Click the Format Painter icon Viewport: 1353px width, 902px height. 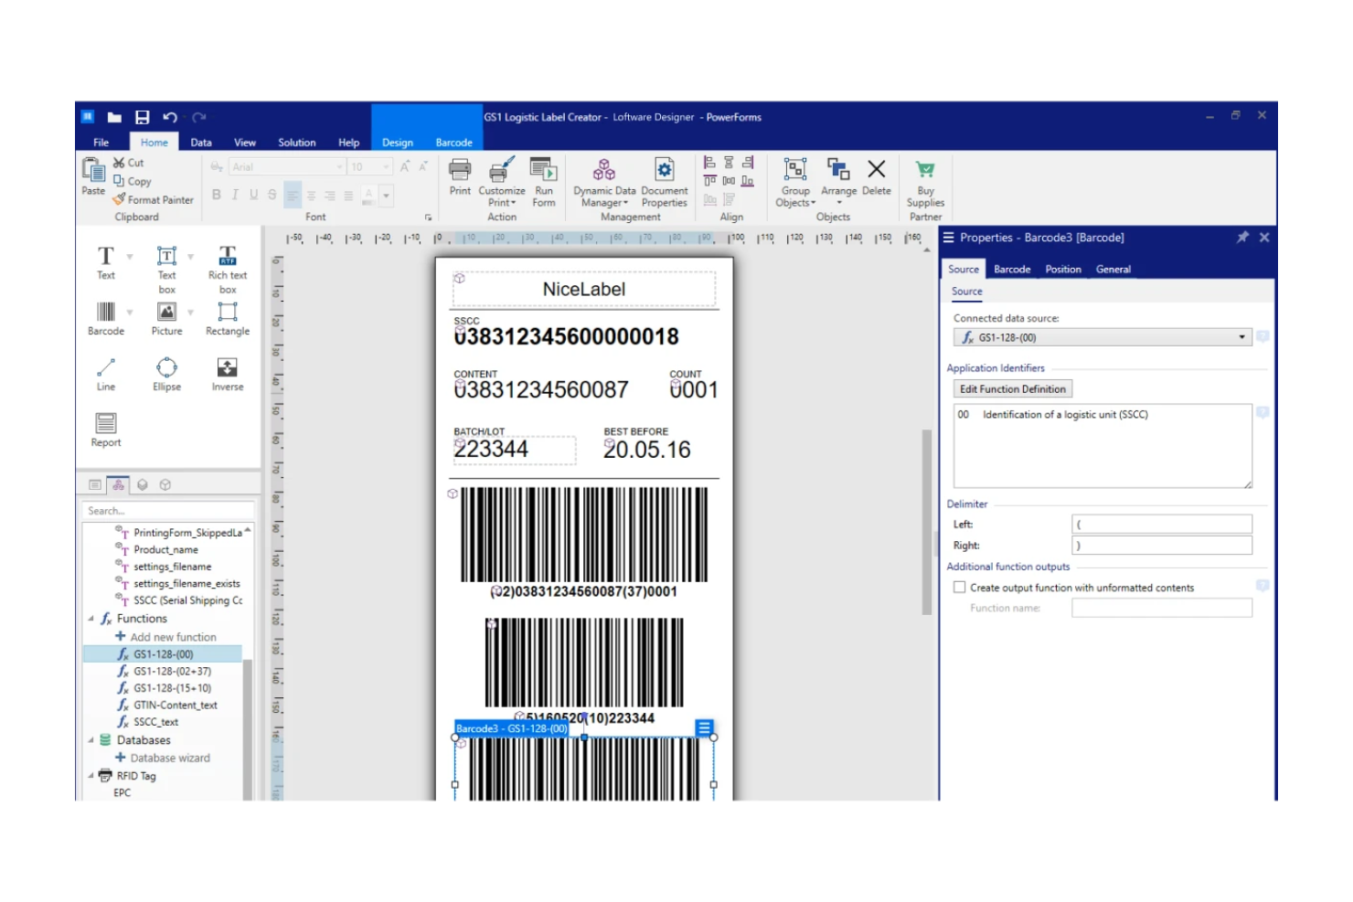[x=119, y=199]
